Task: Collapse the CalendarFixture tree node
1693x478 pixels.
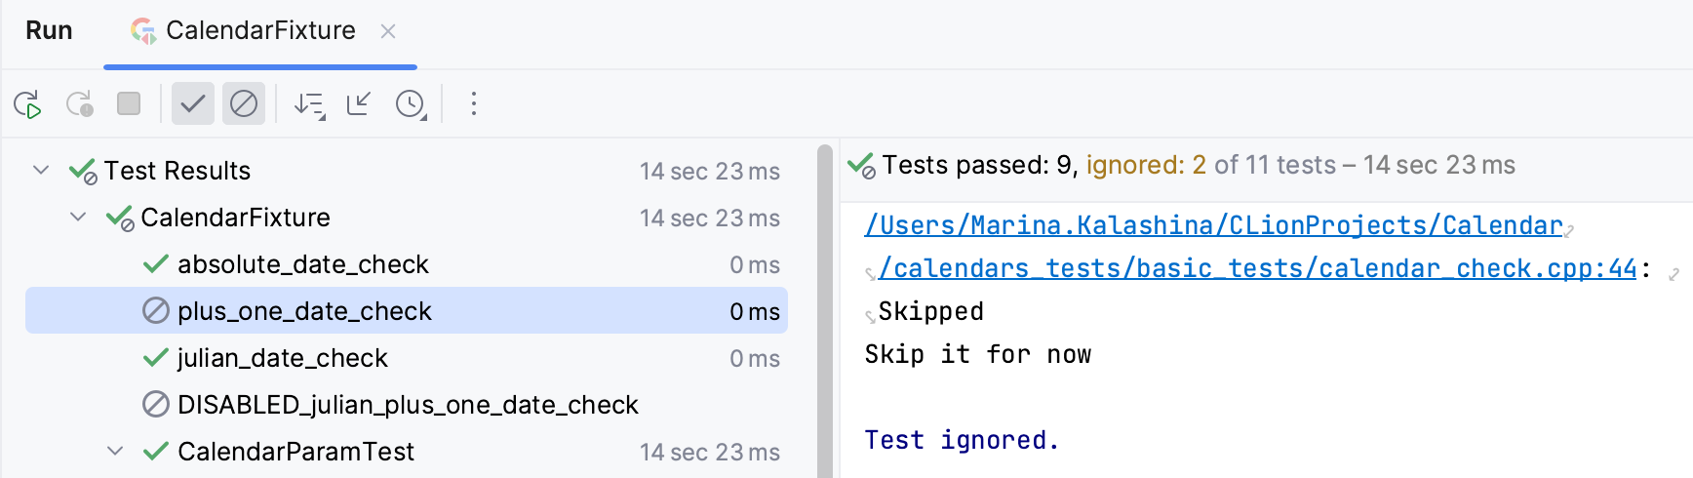Action: (x=78, y=217)
